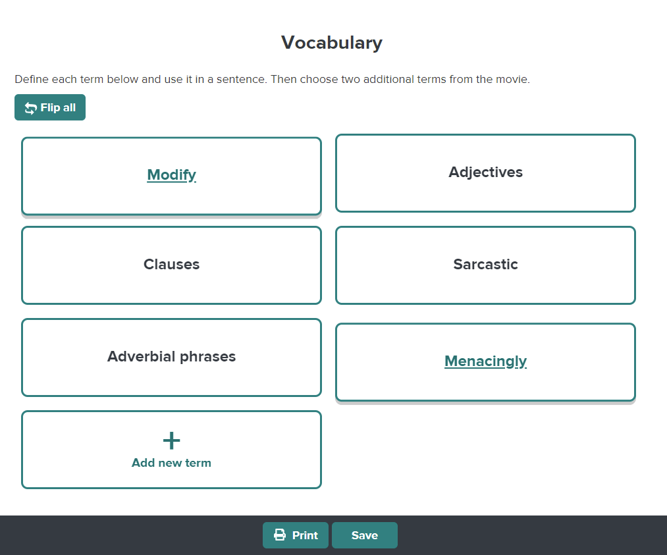Screen dimensions: 667x555
Task: Add a new vocabulary term
Action: (171, 450)
